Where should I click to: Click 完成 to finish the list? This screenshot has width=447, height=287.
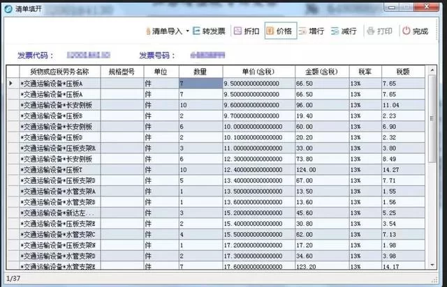coord(414,31)
